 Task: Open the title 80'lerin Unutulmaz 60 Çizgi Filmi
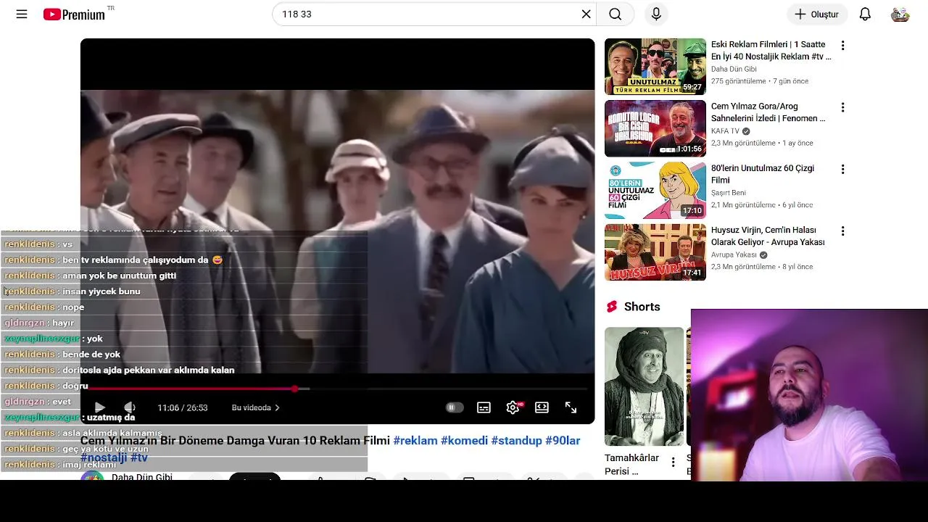[763, 174]
